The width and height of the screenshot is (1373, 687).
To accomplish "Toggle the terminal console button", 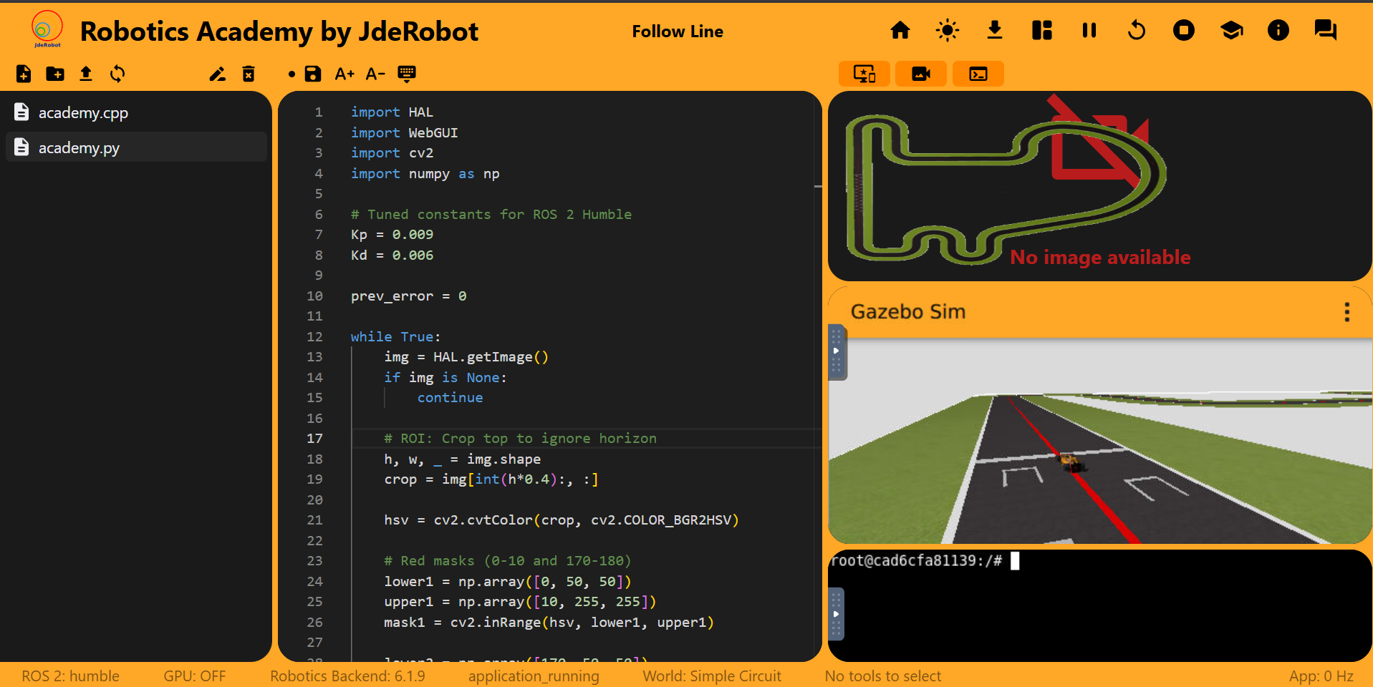I will point(978,74).
